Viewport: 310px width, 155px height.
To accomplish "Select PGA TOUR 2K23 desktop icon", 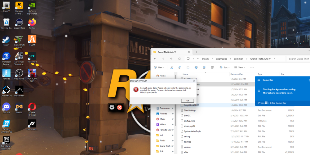I will 32,75.
